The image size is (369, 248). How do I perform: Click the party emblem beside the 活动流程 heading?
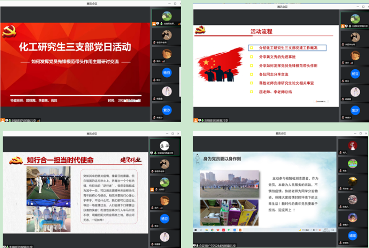(x=200, y=30)
